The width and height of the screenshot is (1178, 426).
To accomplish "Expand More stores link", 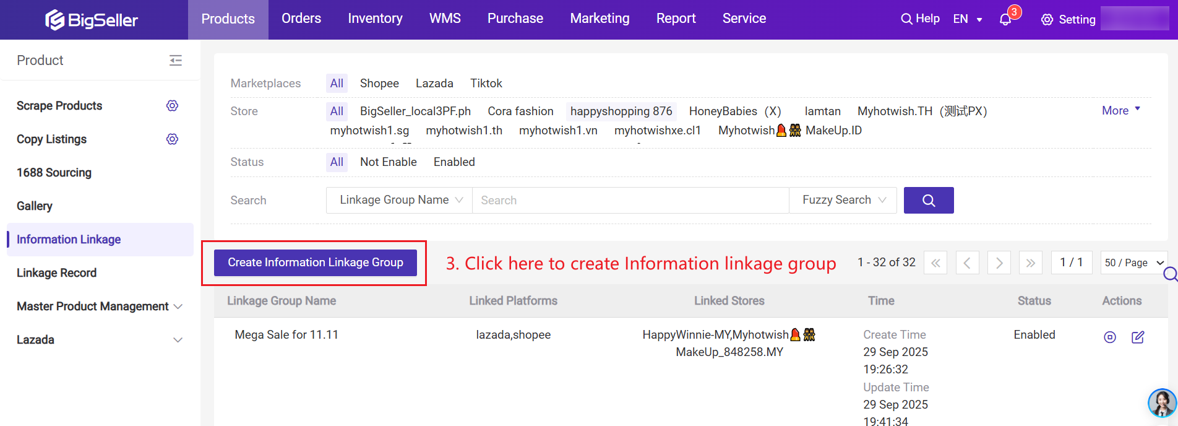I will pyautogui.click(x=1120, y=111).
